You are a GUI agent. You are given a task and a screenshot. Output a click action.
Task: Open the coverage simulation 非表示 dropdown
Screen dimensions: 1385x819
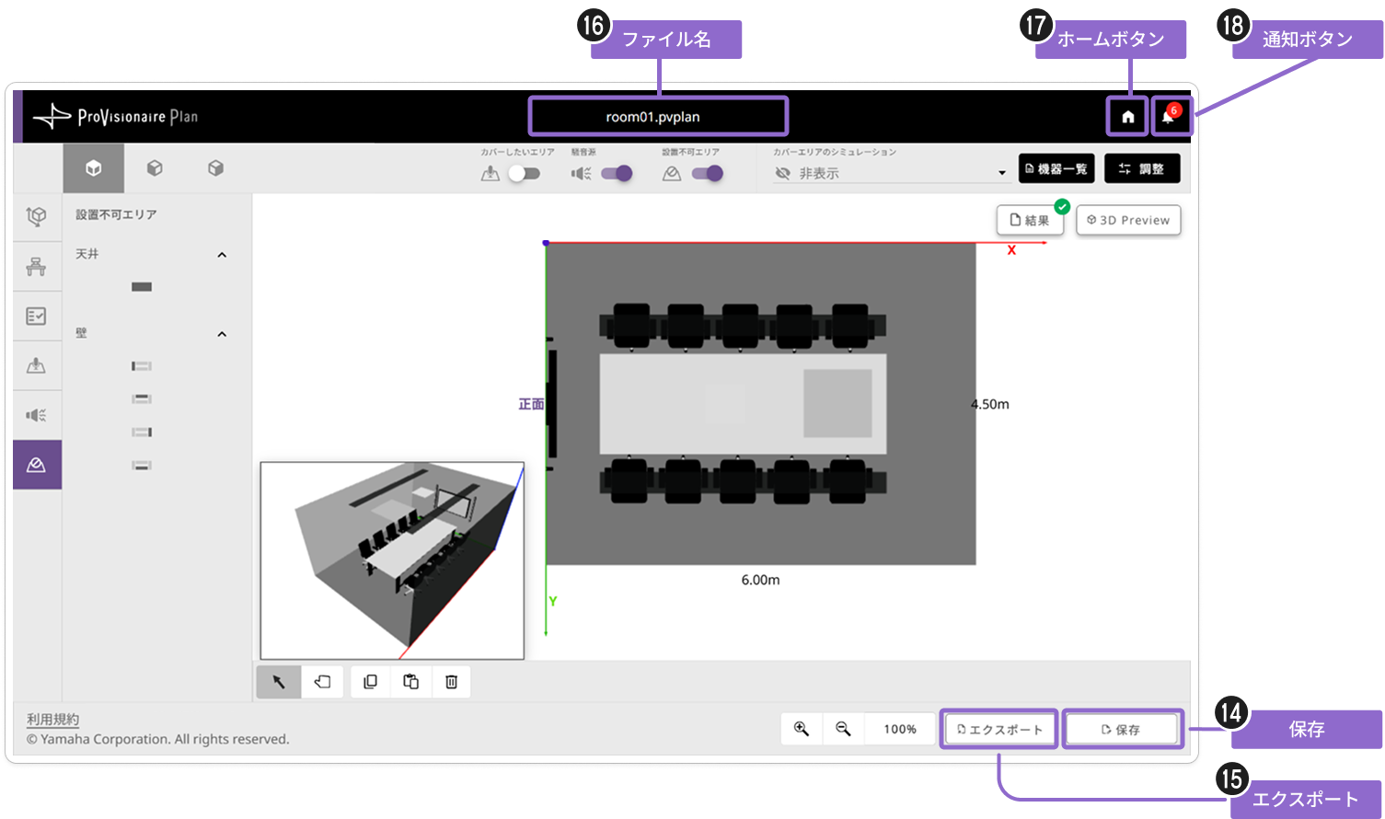point(891,173)
